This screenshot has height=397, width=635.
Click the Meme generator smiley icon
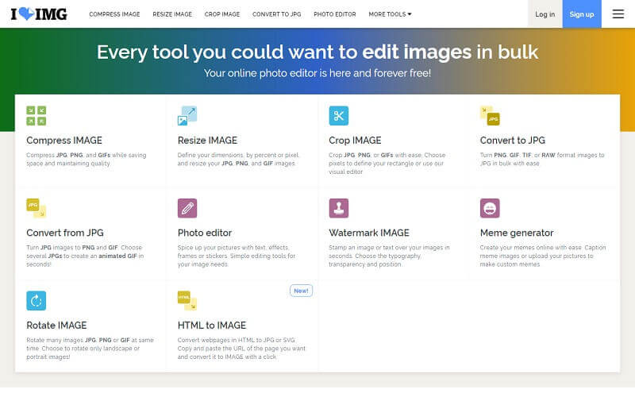coord(490,208)
